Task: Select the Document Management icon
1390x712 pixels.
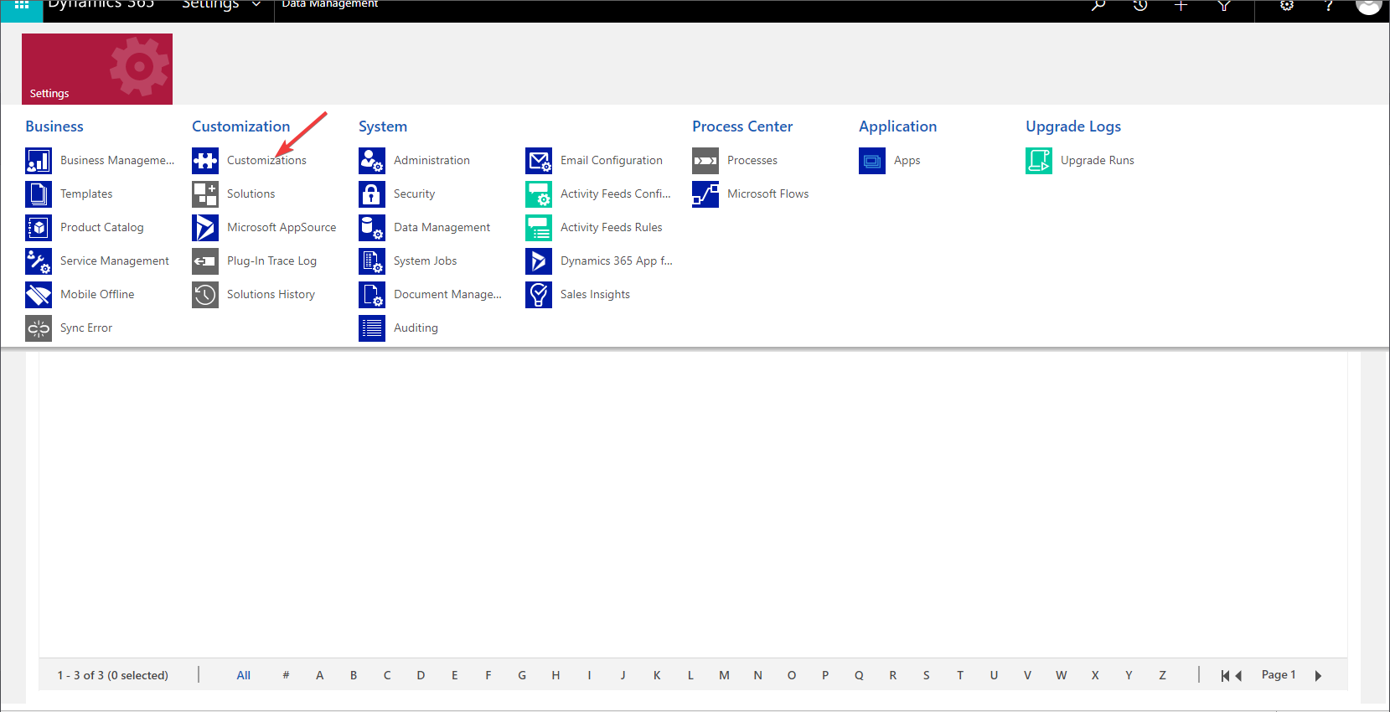Action: (x=372, y=295)
